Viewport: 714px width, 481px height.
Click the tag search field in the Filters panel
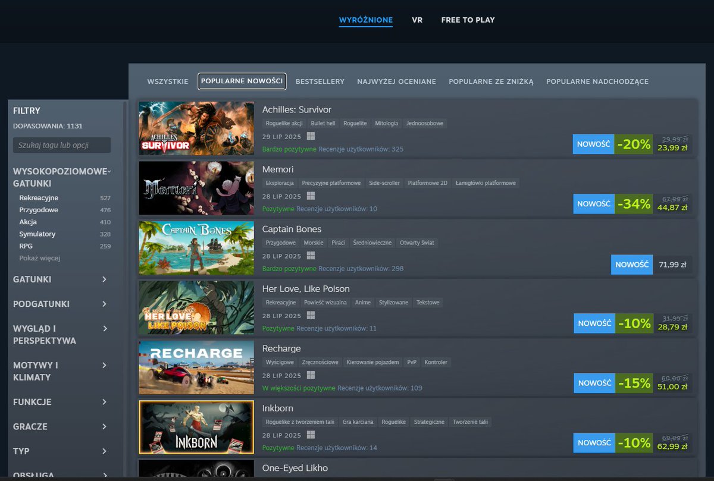pos(61,144)
